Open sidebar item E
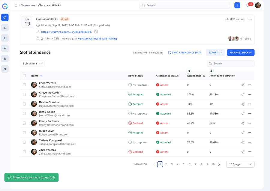Image resolution: width=270 pixels, height=191 pixels. click(5, 38)
